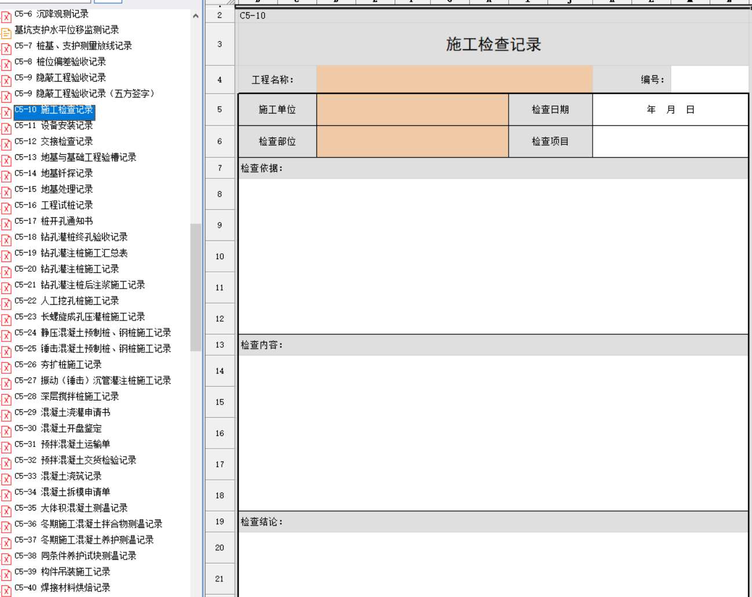
Task: Click the orange 检查部位 input cell
Action: [412, 141]
